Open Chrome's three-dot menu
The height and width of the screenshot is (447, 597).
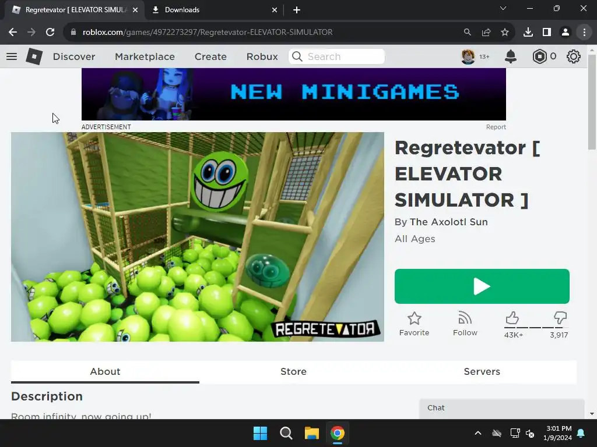[x=584, y=33]
